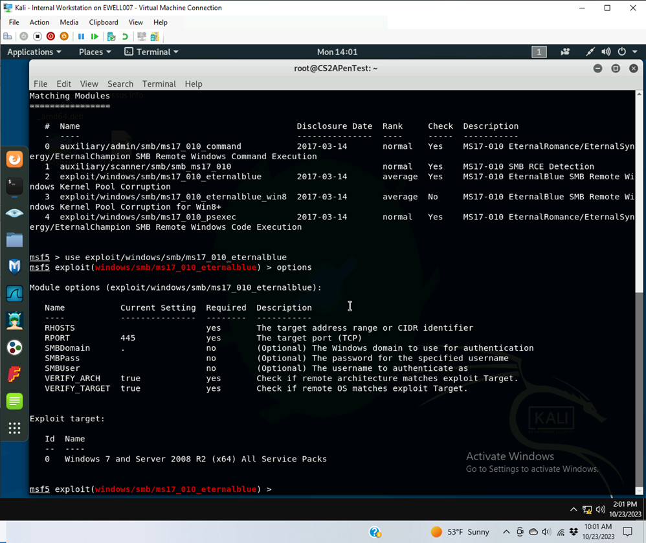Click the terminal's vertical scrollbar
Screen dimensions: 646x543
640,291
